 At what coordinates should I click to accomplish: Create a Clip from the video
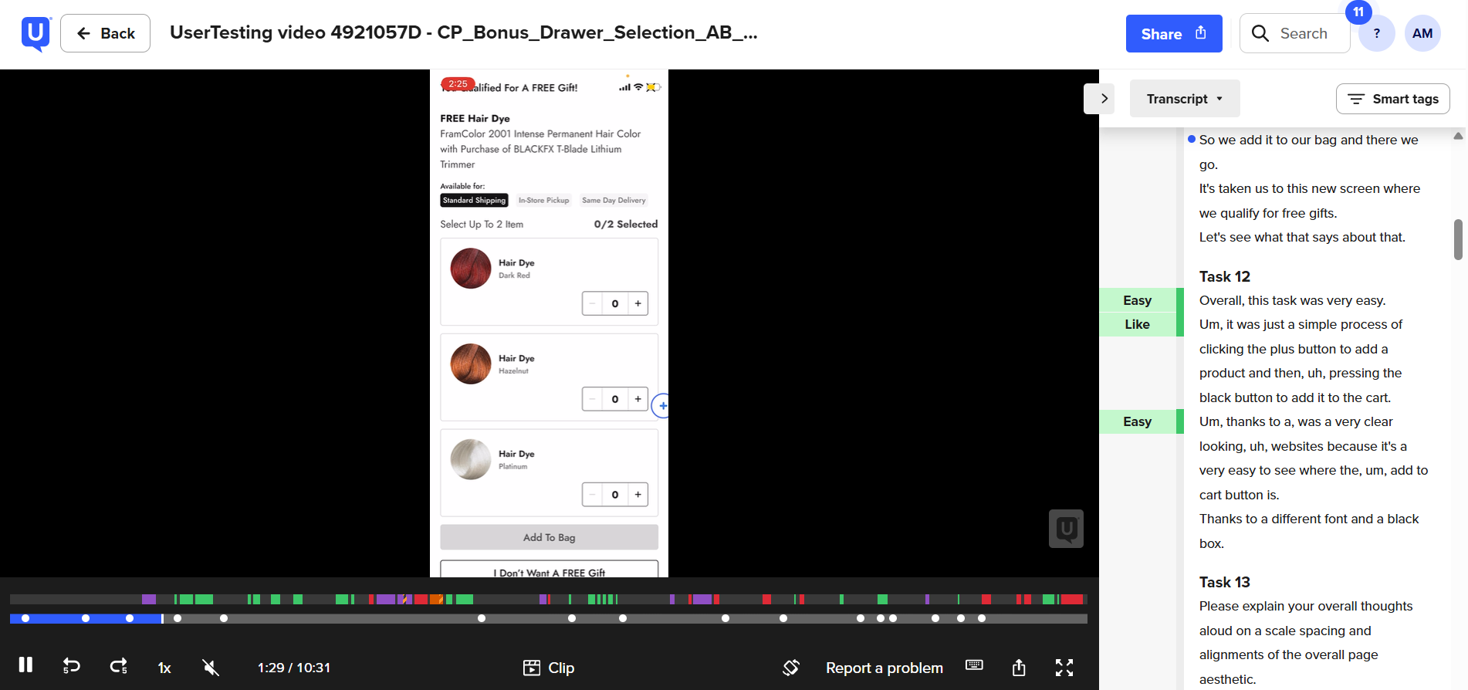click(549, 668)
